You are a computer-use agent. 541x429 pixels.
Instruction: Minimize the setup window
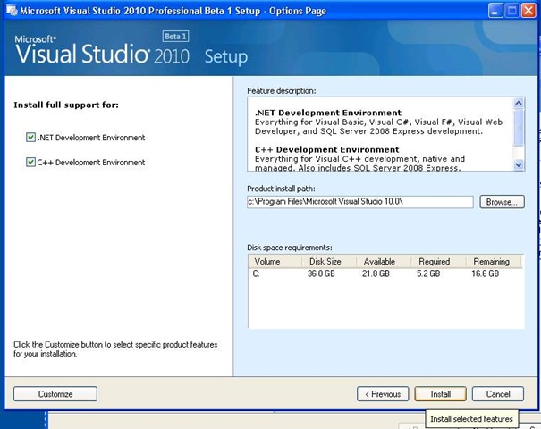tap(495, 11)
